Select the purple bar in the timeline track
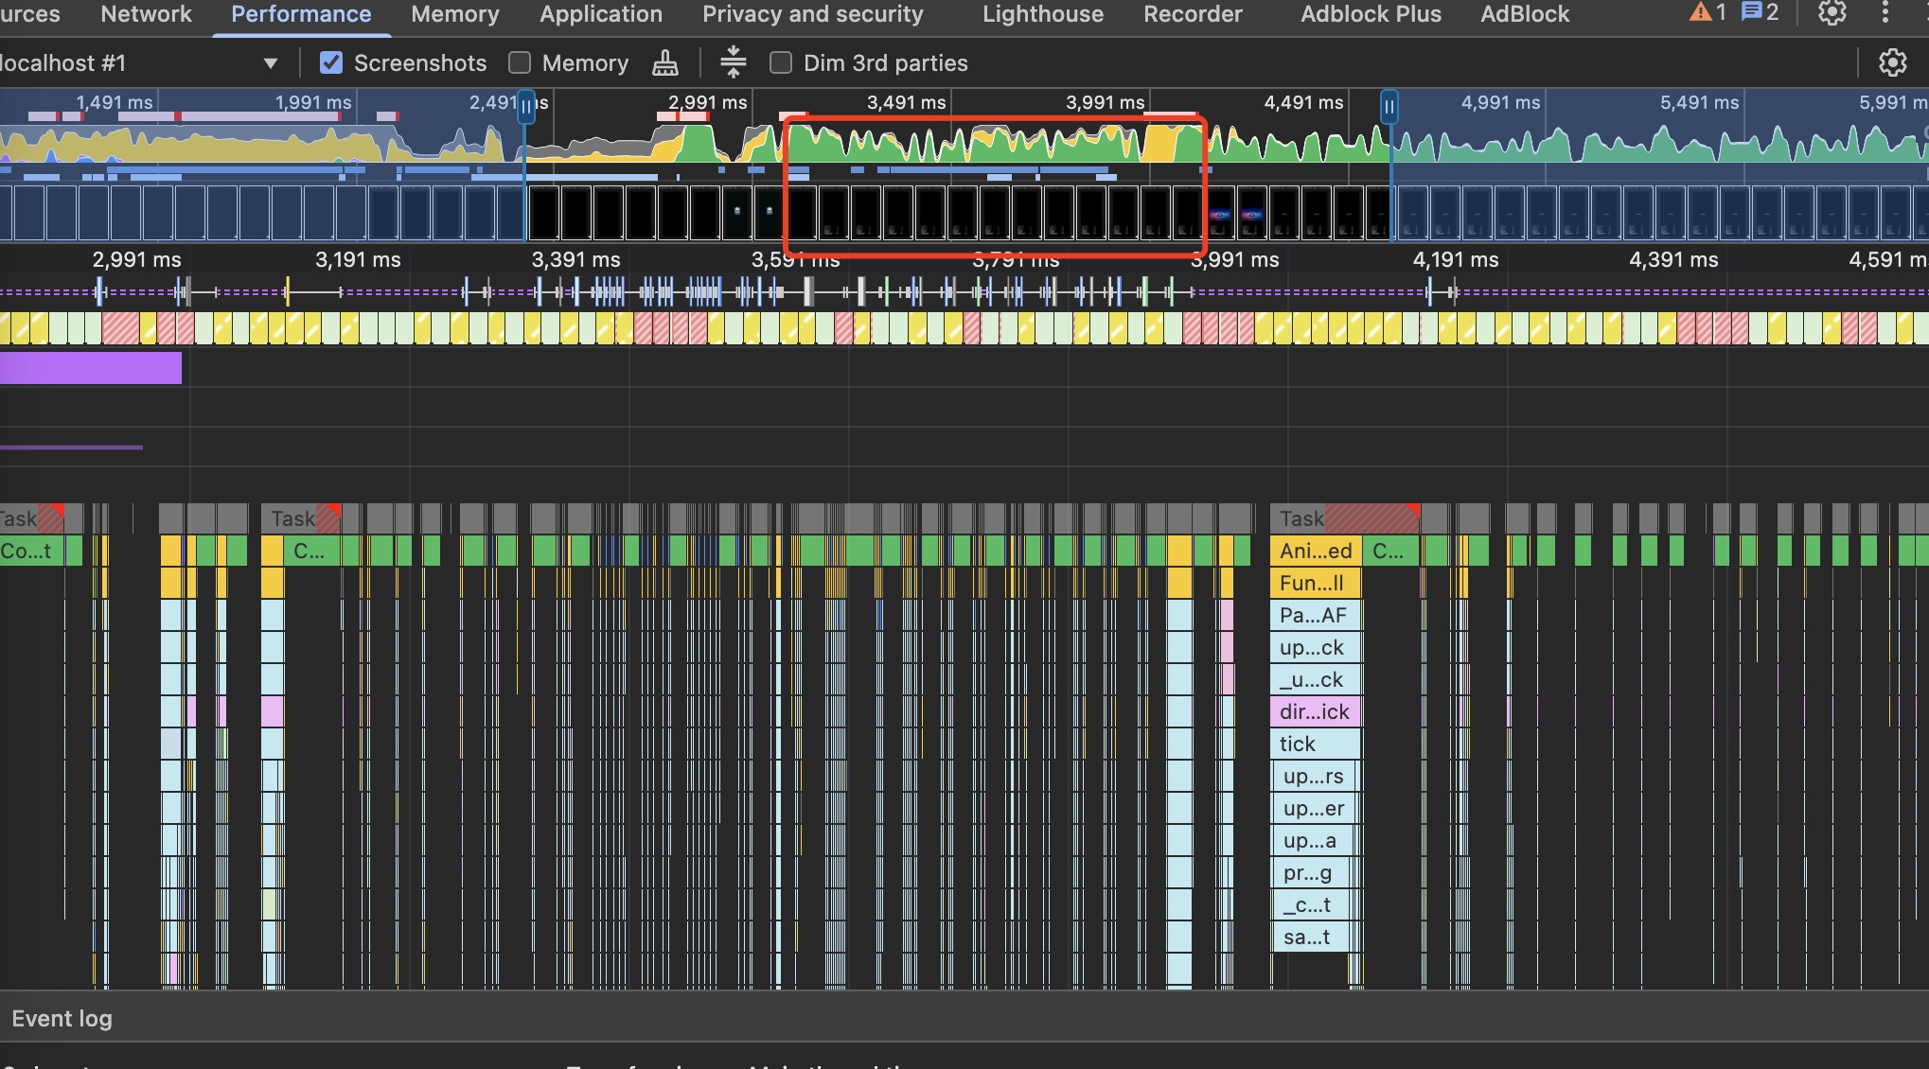The image size is (1929, 1069). pyautogui.click(x=90, y=368)
